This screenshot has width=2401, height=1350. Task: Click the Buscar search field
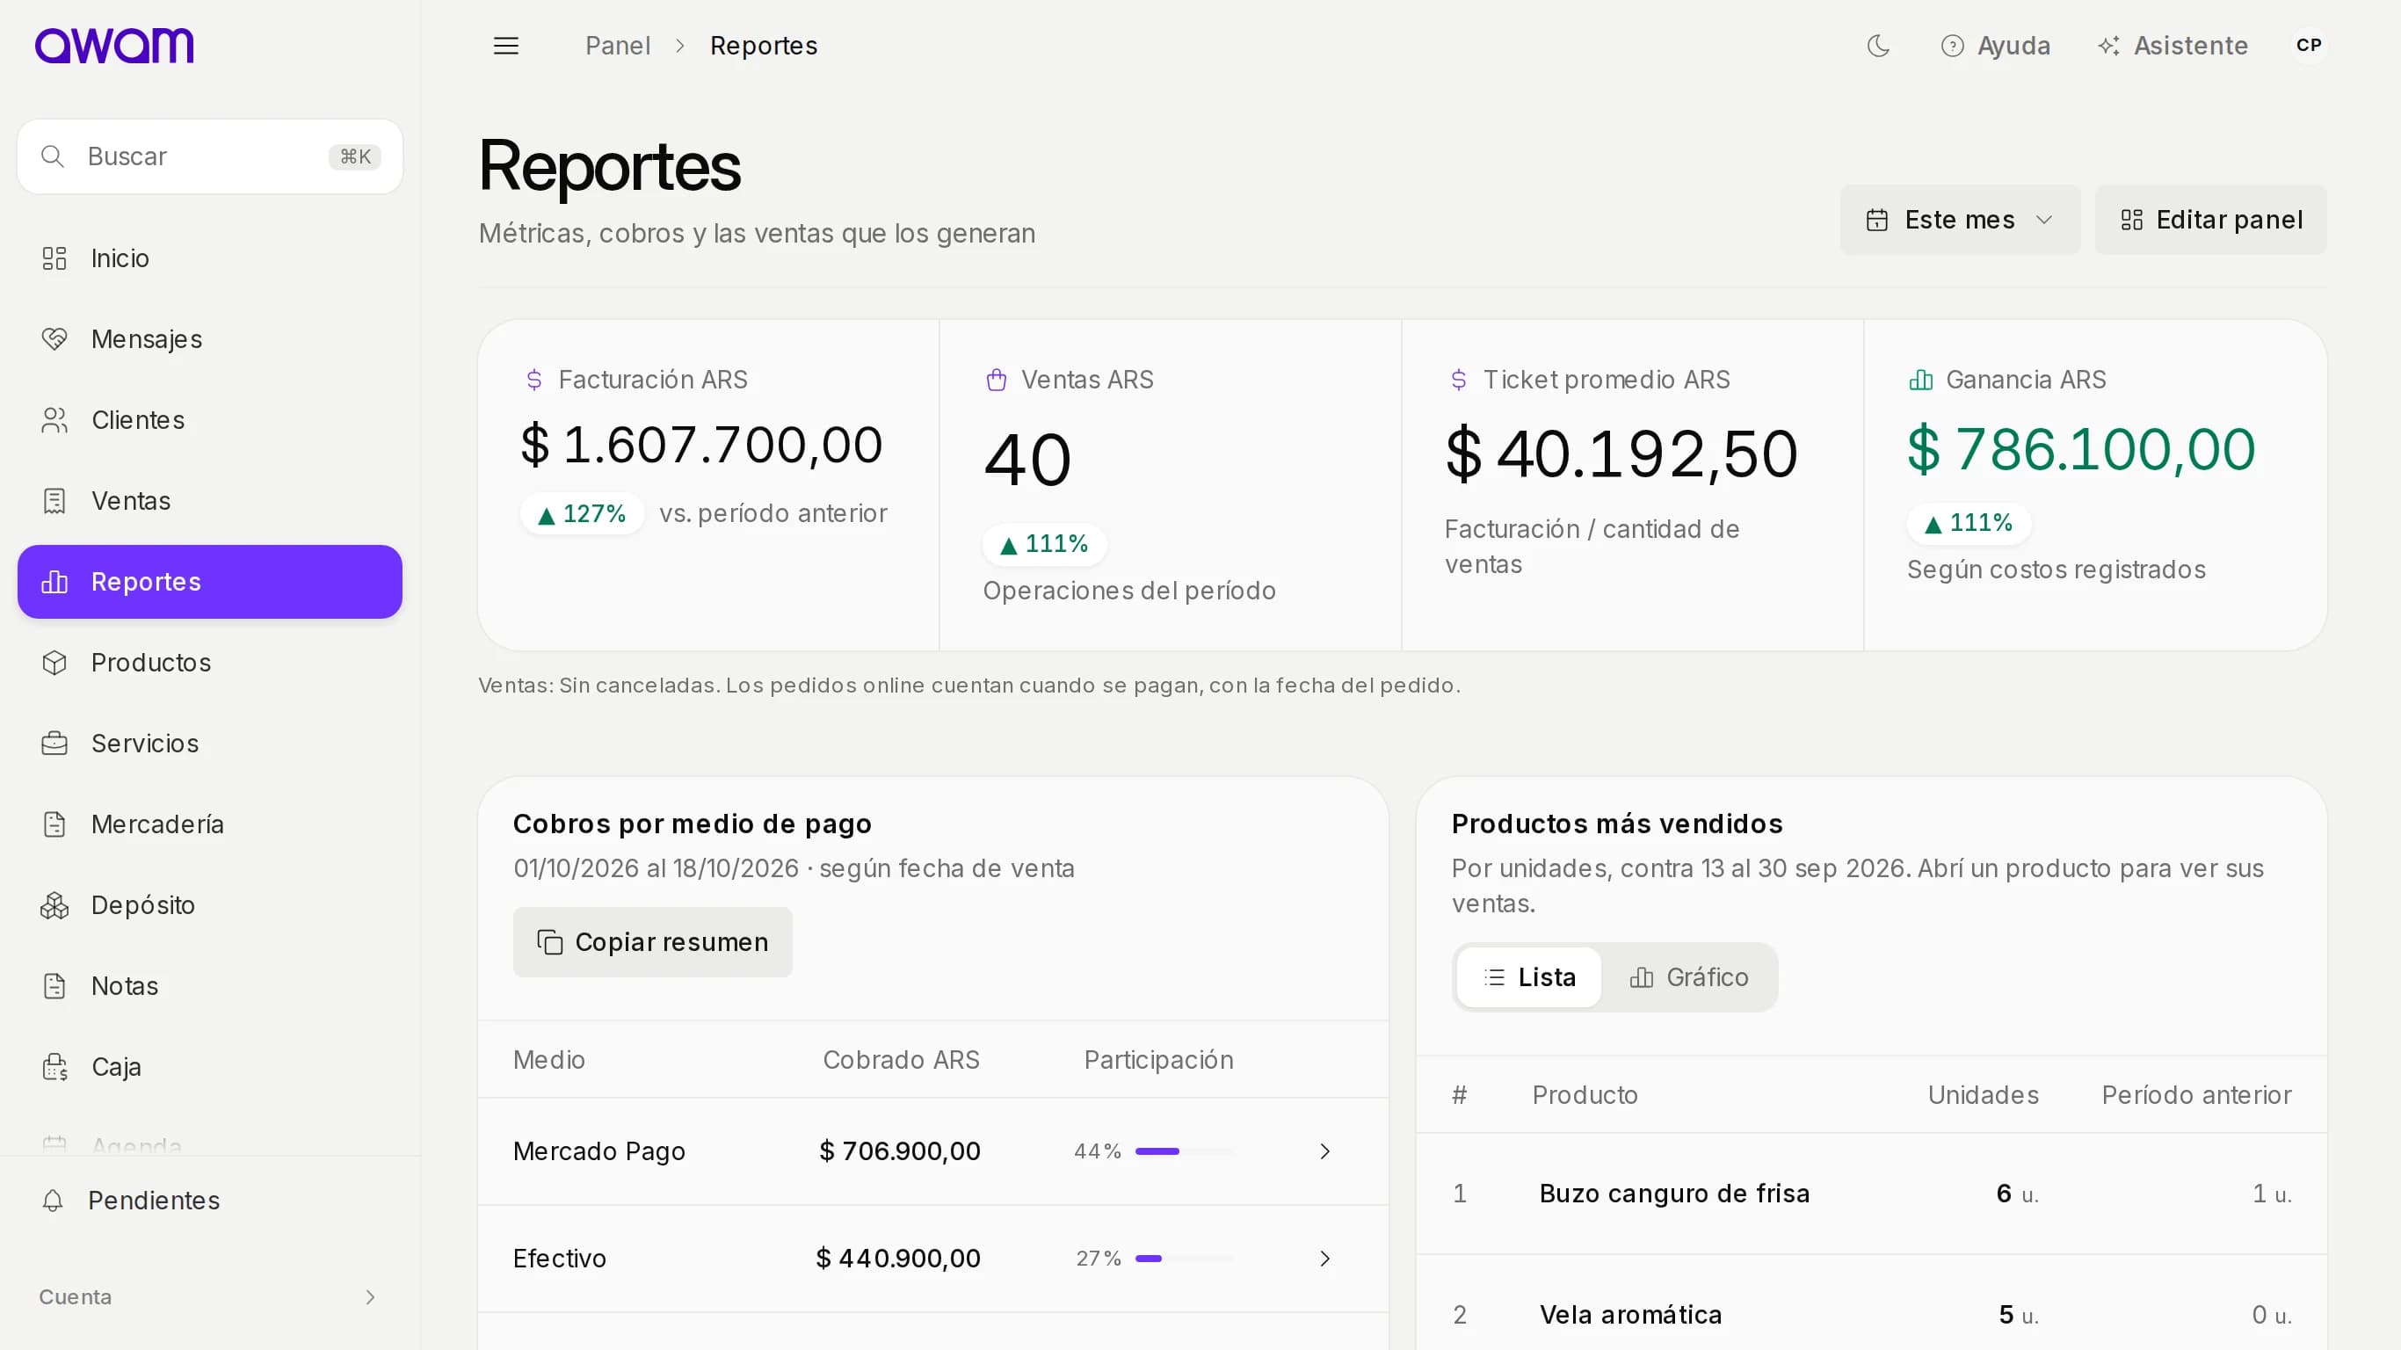tap(210, 156)
